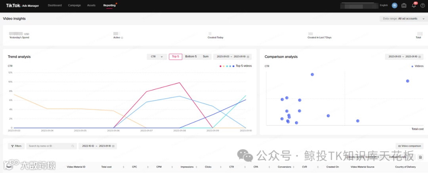Viewport: 428px width, 173px height.
Task: Click the scatter dot with highest CTR
Action: click(x=312, y=75)
